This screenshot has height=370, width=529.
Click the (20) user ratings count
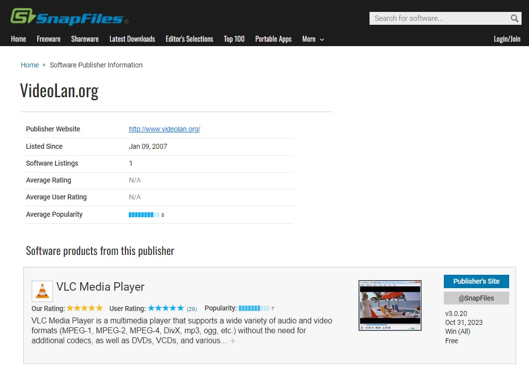pyautogui.click(x=192, y=309)
